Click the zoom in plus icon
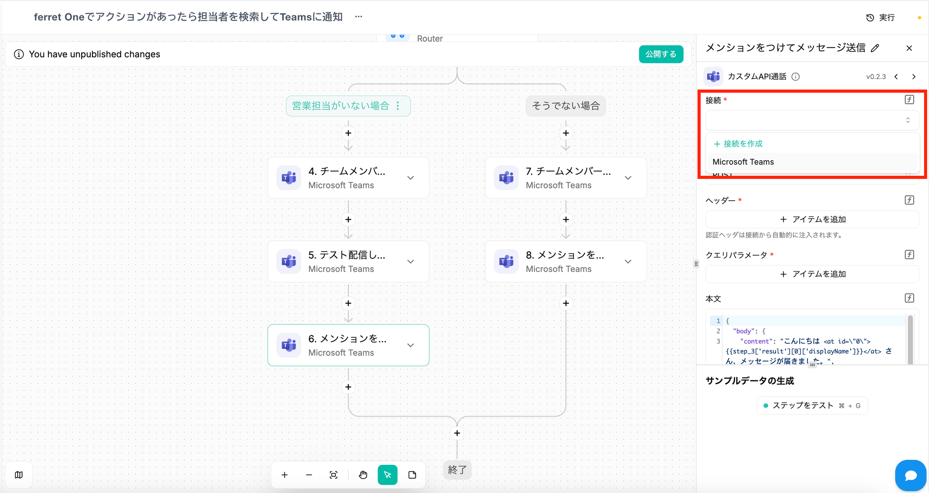The height and width of the screenshot is (493, 929). pyautogui.click(x=284, y=475)
